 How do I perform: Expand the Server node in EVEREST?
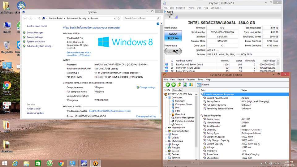point(166,135)
